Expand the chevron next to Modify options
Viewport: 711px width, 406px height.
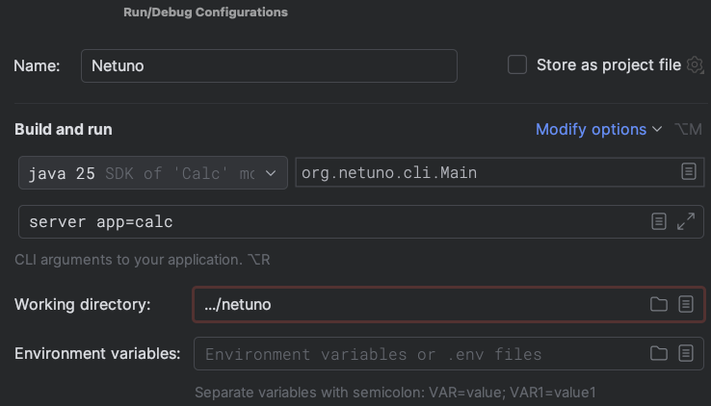coord(657,129)
